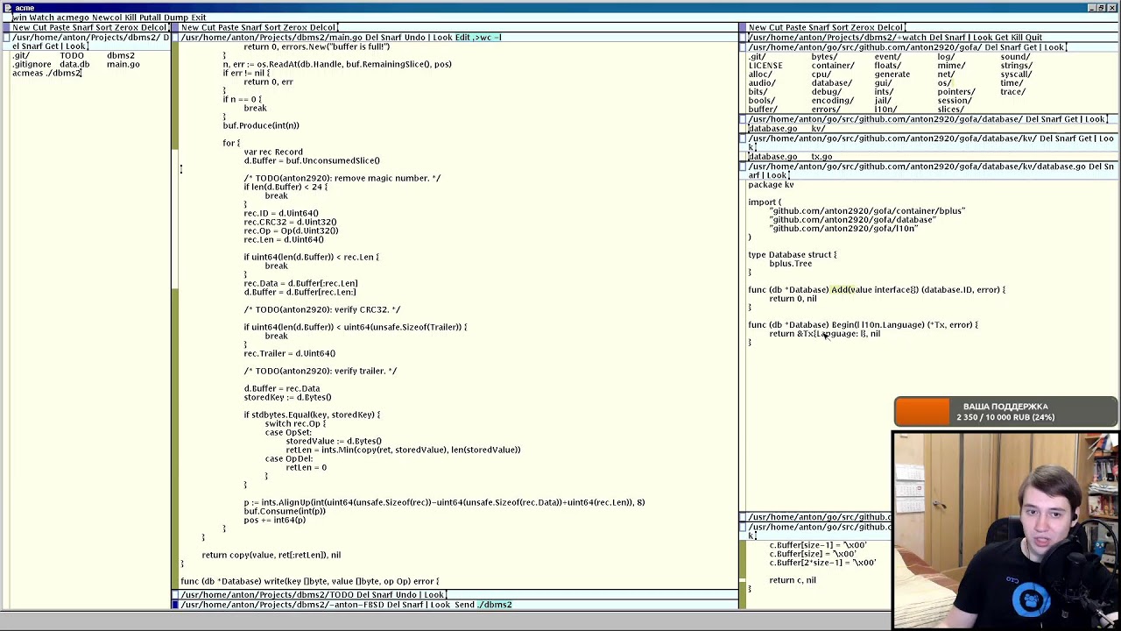Click the right column's layout handle box
1121x631 pixels.
coord(743,27)
